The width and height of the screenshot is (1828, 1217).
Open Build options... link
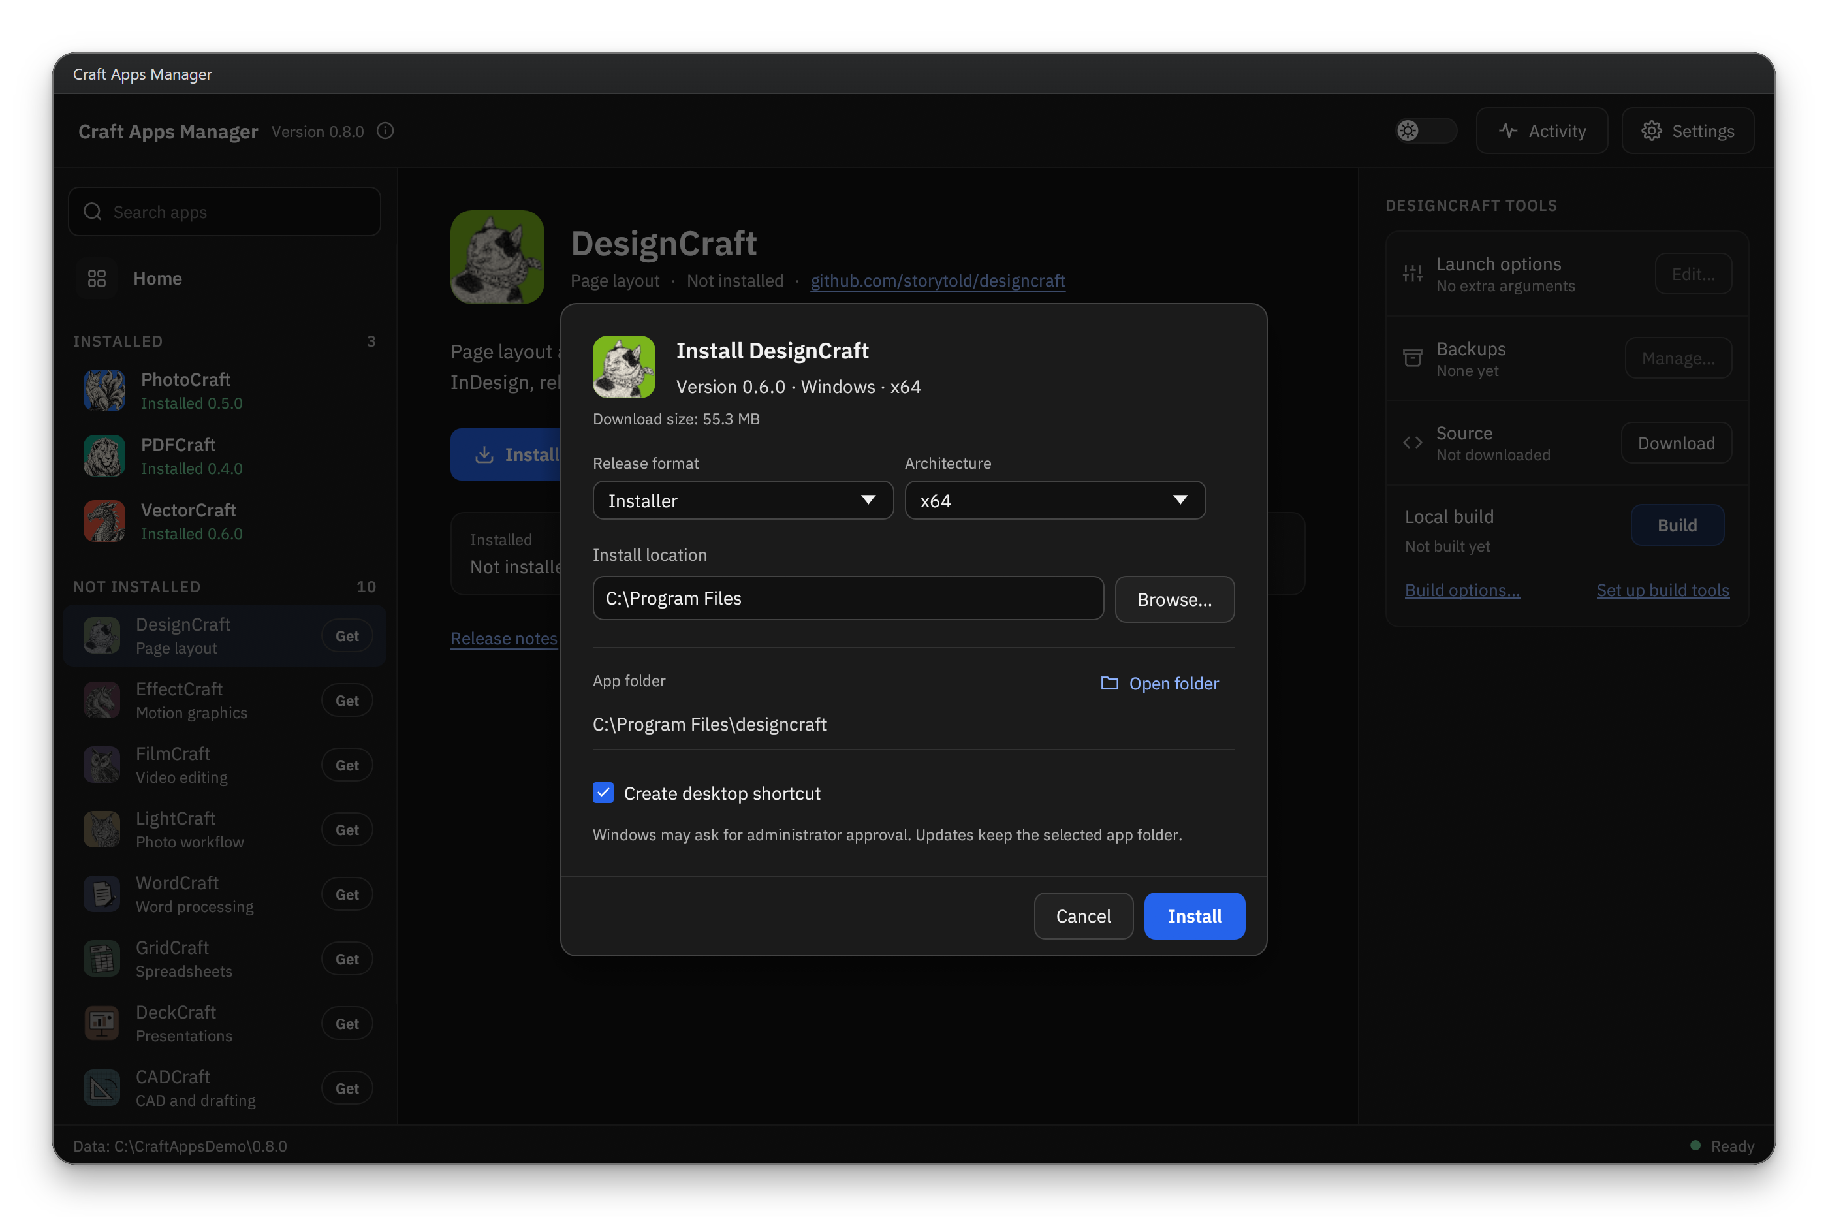1462,590
